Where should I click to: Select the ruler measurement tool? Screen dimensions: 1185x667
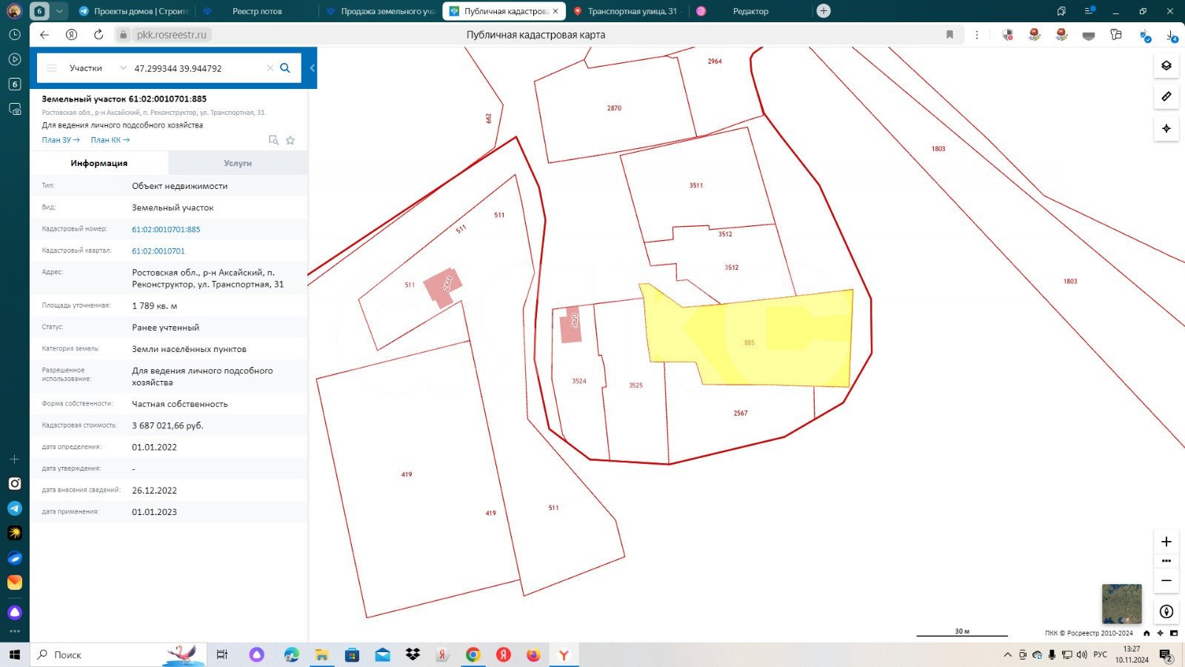click(1166, 97)
